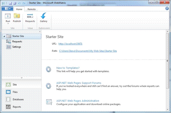Viewport: 171px width, 113px height.
Task: Click the Run site icon
Action: tap(8, 16)
